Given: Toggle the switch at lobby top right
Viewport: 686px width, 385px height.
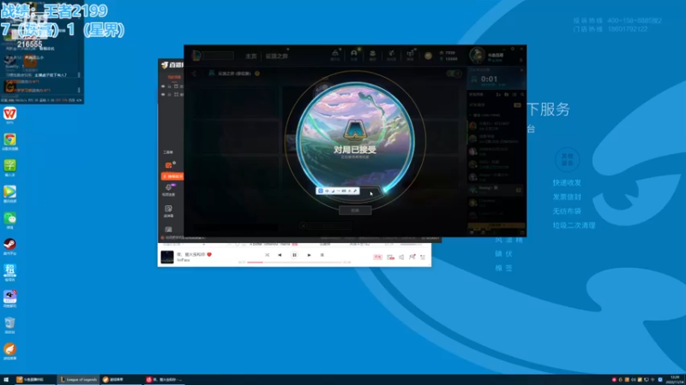Looking at the screenshot, I should pyautogui.click(x=454, y=74).
